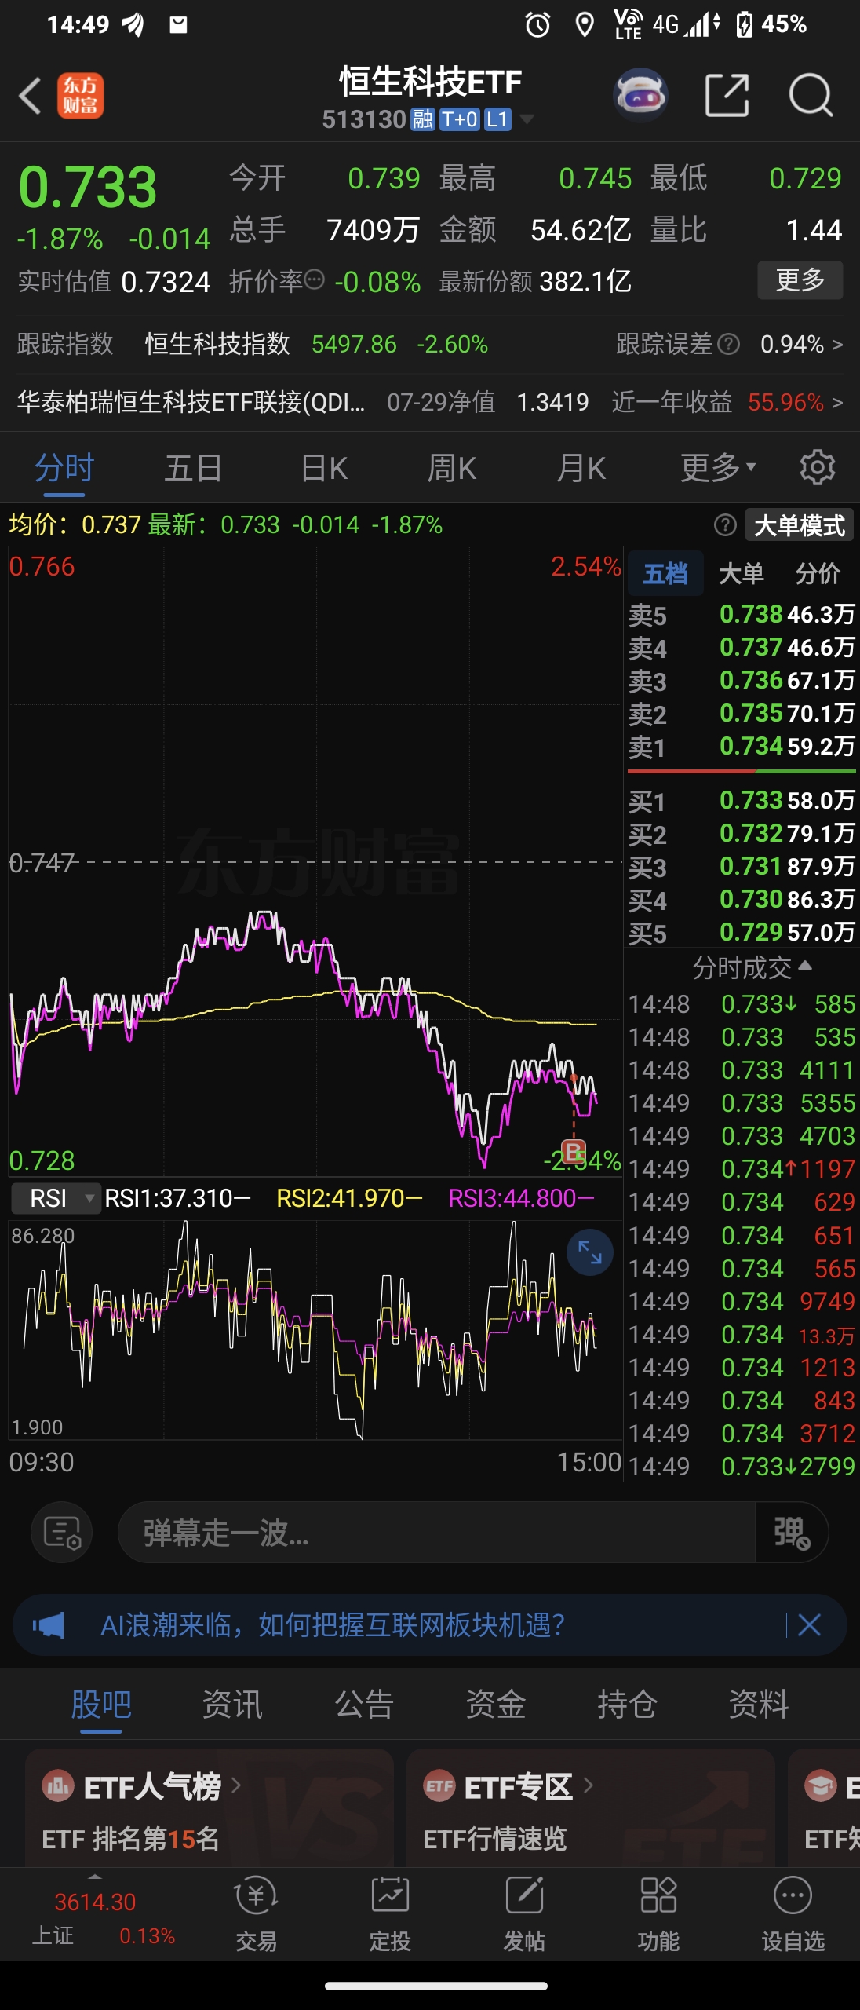Collapse 分时成交 list
The width and height of the screenshot is (860, 2010).
[x=751, y=967]
